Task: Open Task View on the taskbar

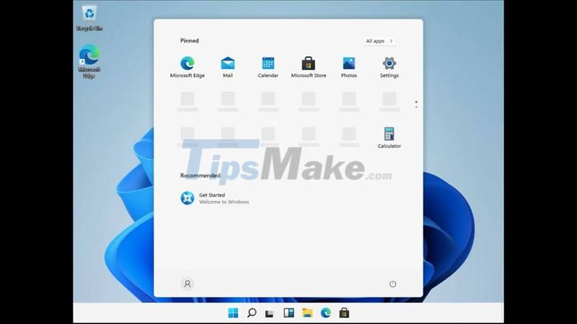Action: (270, 313)
